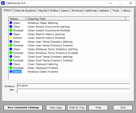
Task: Select 'Clear Clipboard finished' text
Action: (x=43, y=68)
